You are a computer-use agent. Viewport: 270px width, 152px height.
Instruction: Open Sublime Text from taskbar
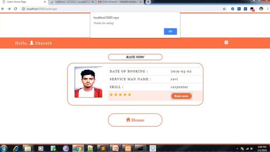click(x=103, y=148)
